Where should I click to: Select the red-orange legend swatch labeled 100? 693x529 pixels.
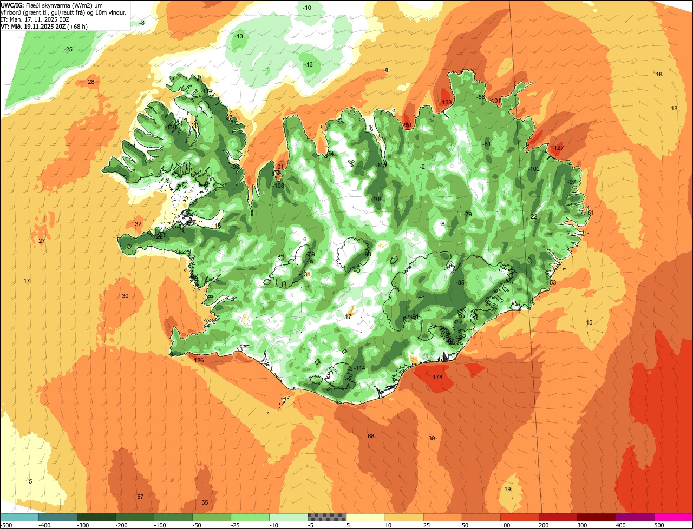coord(519,517)
